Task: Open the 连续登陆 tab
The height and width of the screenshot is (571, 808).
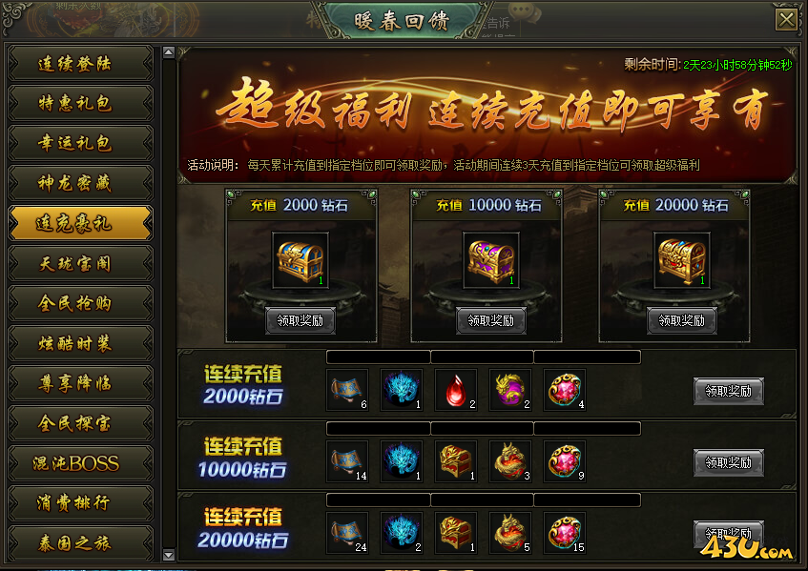Action: (x=81, y=64)
